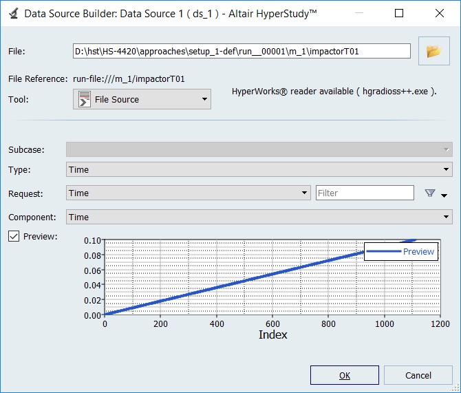This screenshot has width=461, height=393.
Task: Open the disabled Subcase dropdown
Action: [259, 149]
